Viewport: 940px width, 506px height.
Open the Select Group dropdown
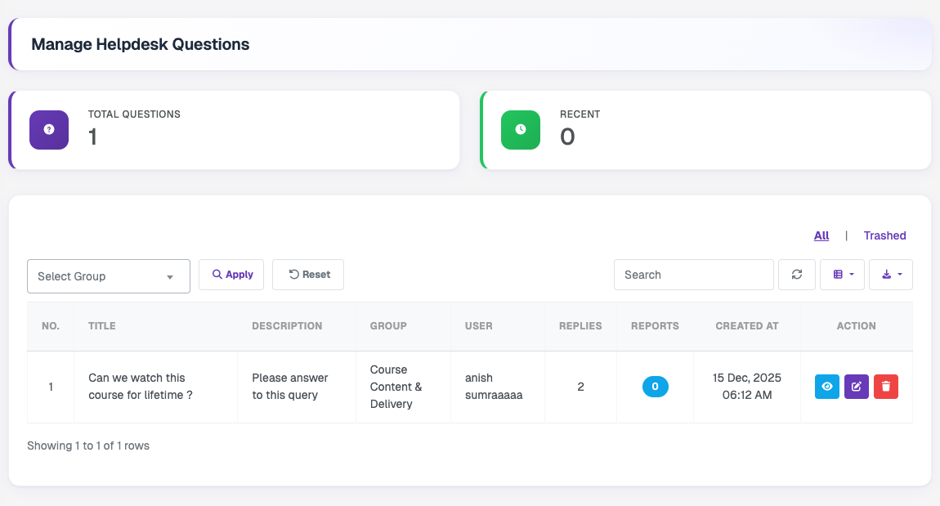109,276
